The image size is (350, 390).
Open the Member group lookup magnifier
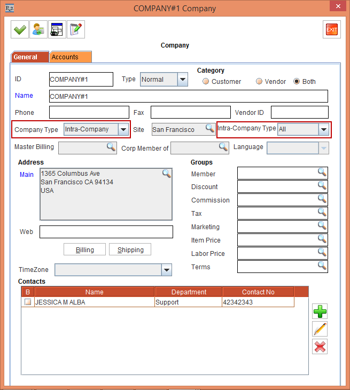pos(322,172)
